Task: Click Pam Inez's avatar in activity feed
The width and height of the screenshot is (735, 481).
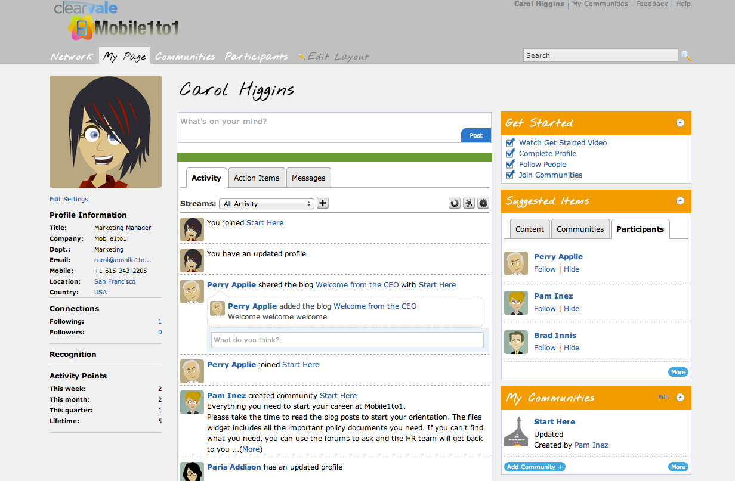Action: [192, 402]
